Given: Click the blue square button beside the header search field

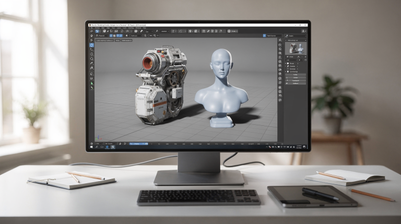Looking at the screenshot, I should pyautogui.click(x=264, y=36).
